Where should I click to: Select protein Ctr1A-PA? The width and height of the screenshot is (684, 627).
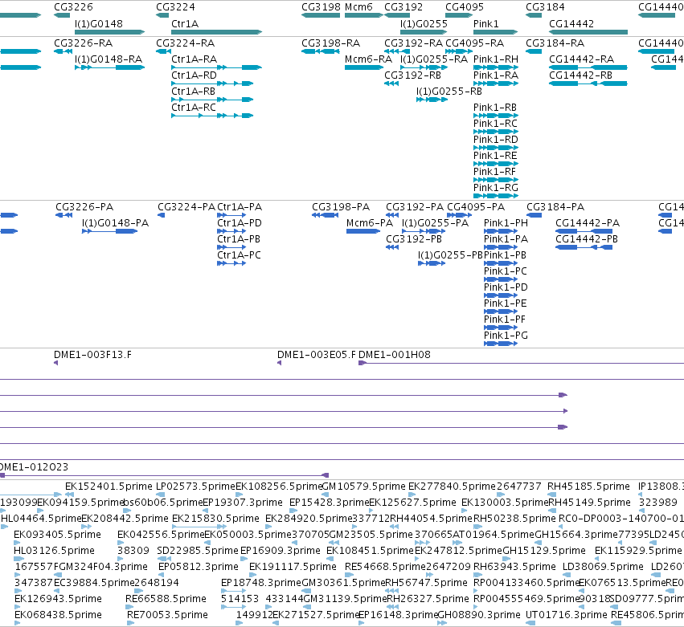(240, 206)
